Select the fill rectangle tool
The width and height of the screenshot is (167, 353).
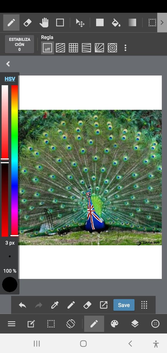tap(100, 23)
